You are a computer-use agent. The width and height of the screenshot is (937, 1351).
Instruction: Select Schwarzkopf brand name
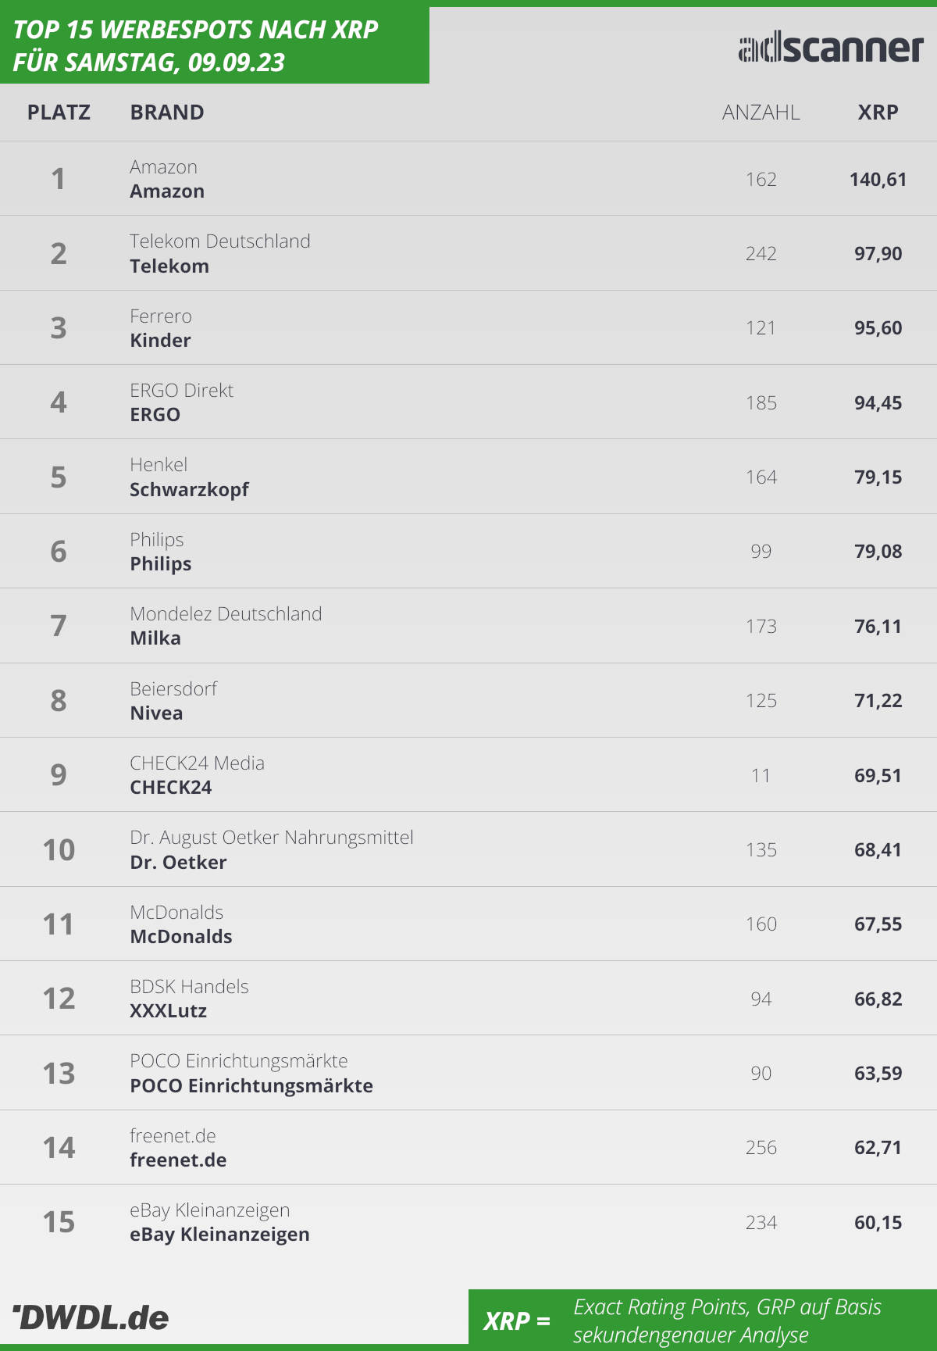[189, 490]
